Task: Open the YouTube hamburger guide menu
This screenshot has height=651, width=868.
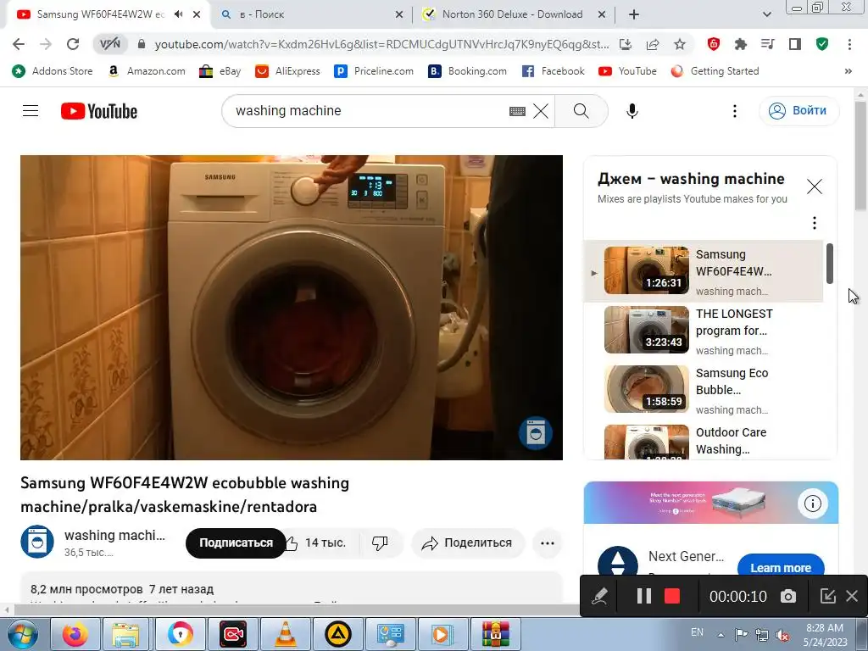Action: pos(31,111)
